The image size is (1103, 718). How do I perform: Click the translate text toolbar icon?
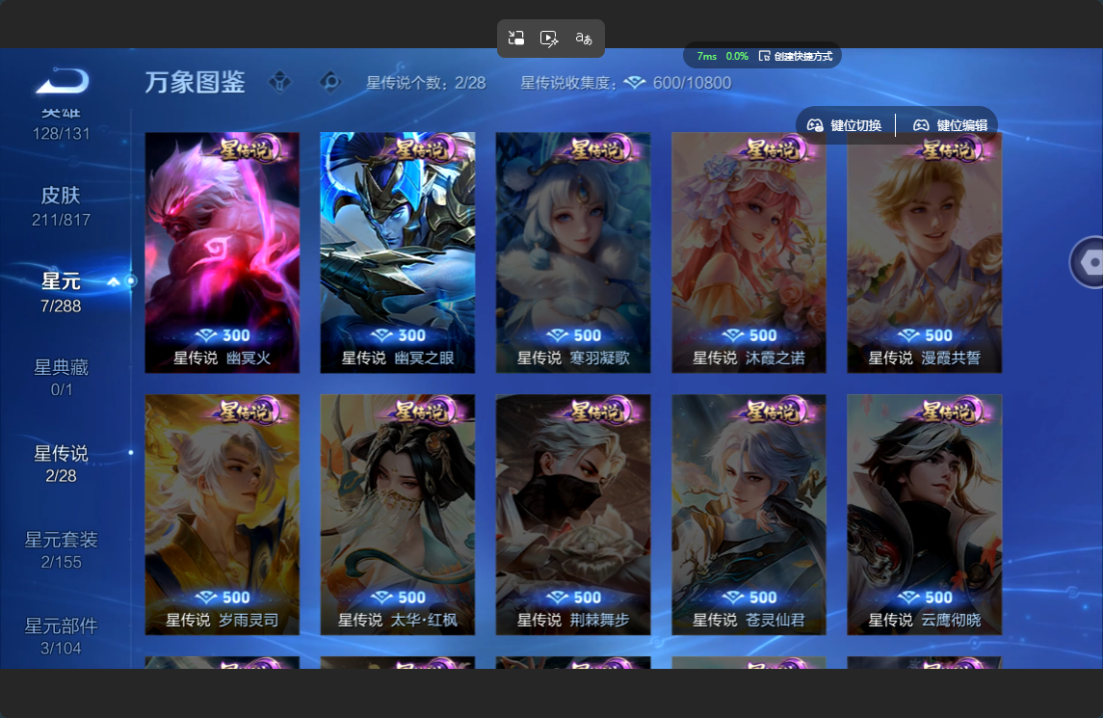(x=584, y=38)
